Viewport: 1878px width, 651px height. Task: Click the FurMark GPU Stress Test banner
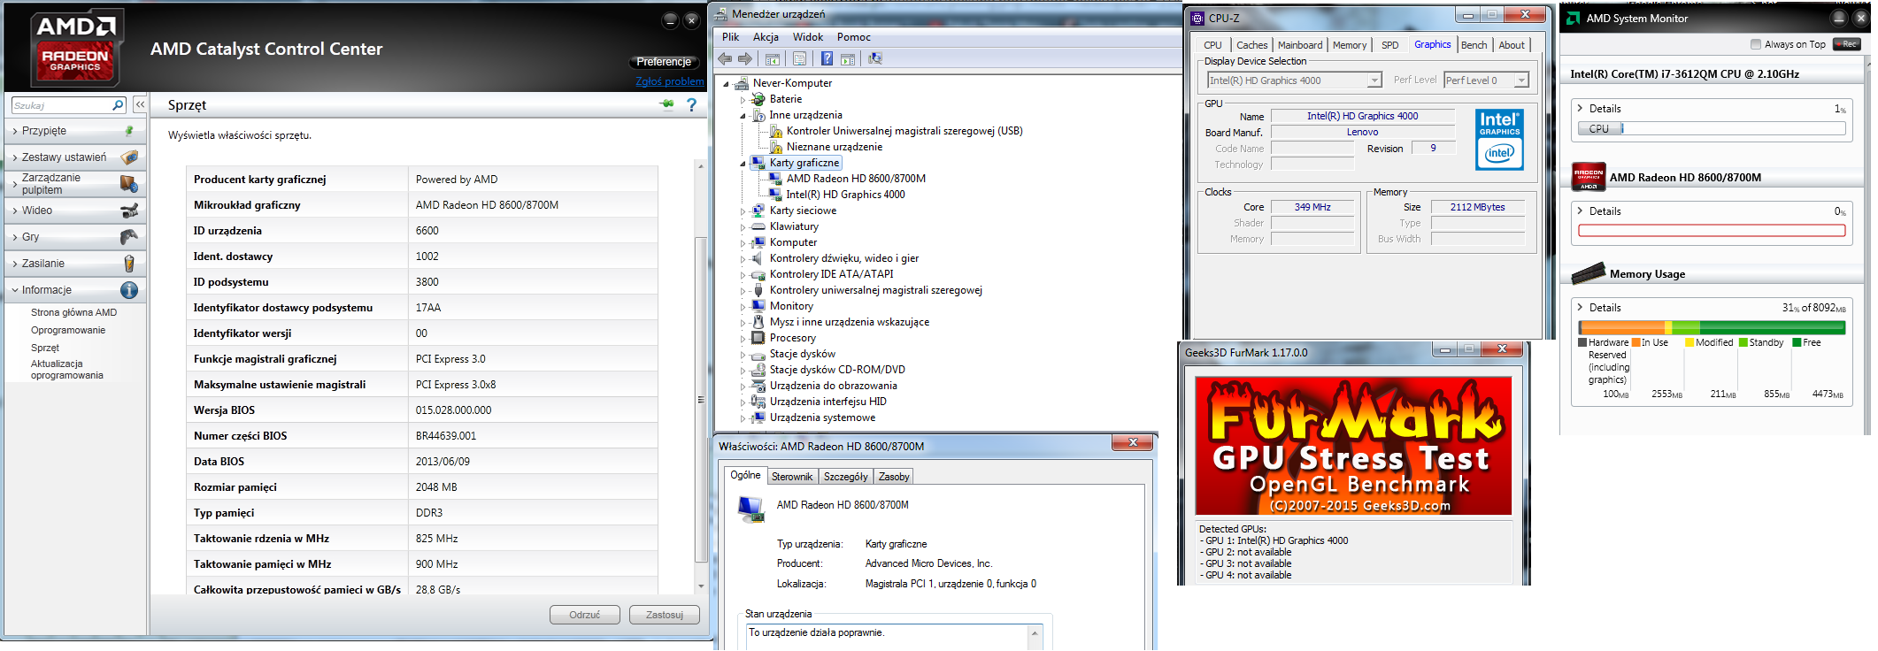[1353, 446]
